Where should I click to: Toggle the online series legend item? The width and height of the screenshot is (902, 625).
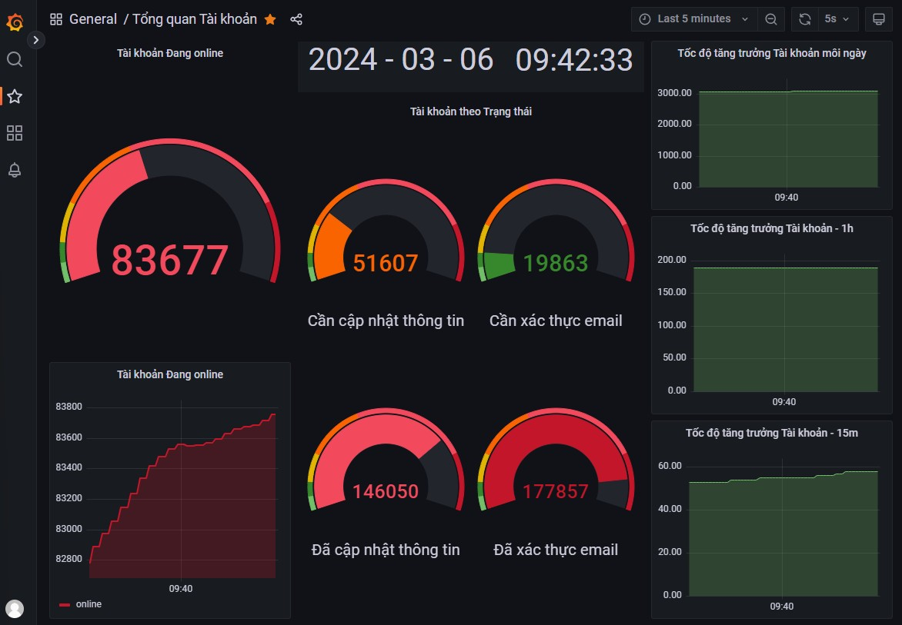click(x=89, y=604)
